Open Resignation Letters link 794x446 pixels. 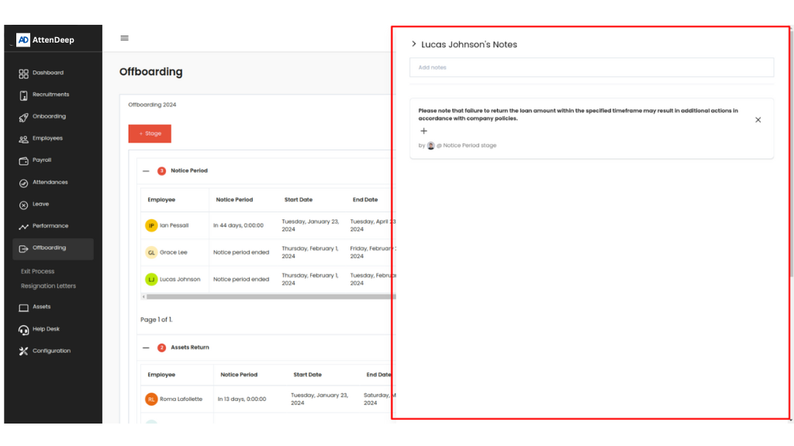point(48,286)
